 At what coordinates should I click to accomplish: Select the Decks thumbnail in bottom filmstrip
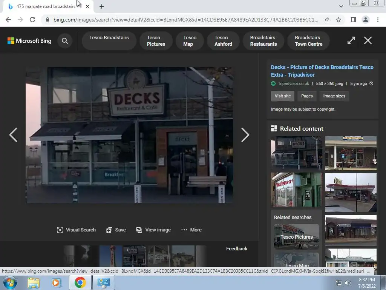coord(135,256)
